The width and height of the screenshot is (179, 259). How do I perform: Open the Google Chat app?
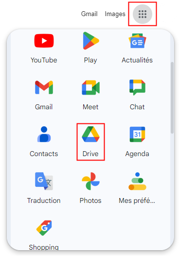pyautogui.click(x=137, y=95)
